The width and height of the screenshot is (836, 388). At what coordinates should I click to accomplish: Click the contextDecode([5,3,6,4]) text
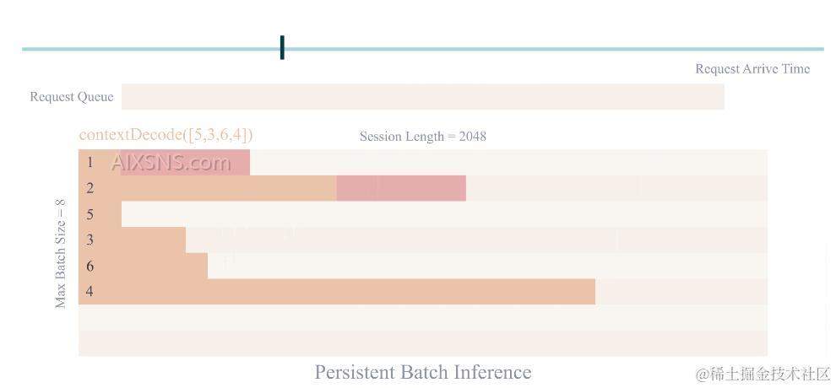pyautogui.click(x=166, y=135)
